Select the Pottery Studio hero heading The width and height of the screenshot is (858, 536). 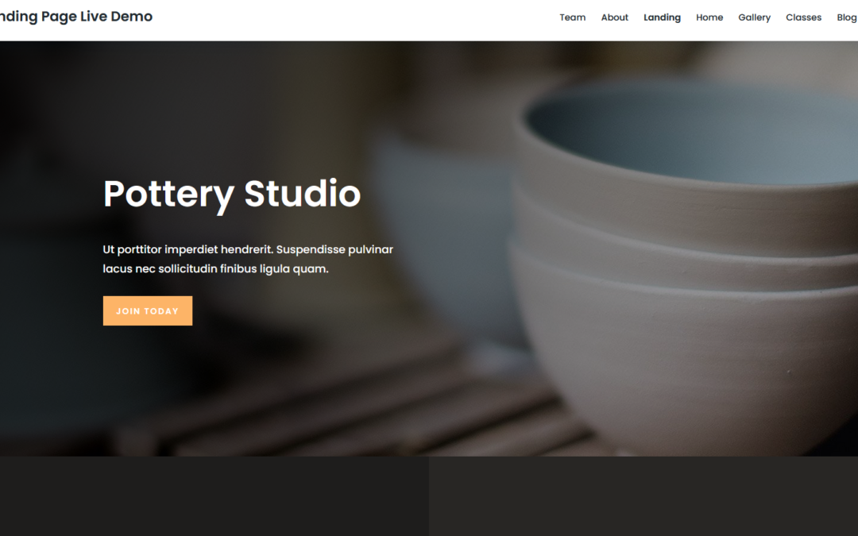click(232, 195)
